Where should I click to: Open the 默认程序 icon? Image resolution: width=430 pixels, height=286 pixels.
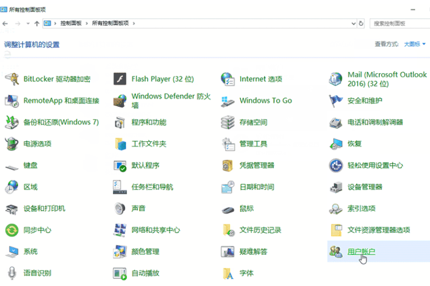pos(120,166)
